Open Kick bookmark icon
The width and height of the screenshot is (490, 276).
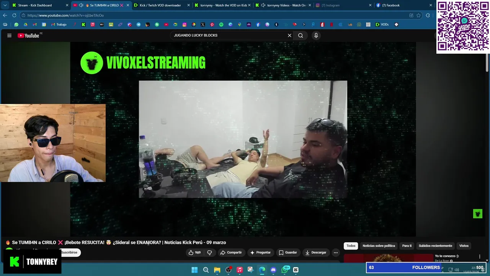pos(83,25)
